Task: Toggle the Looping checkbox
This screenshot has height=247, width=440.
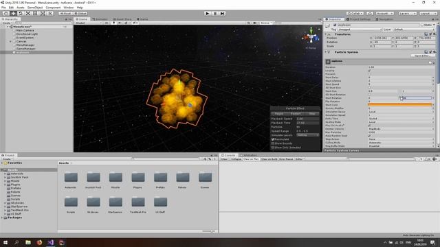Action: [x=369, y=71]
